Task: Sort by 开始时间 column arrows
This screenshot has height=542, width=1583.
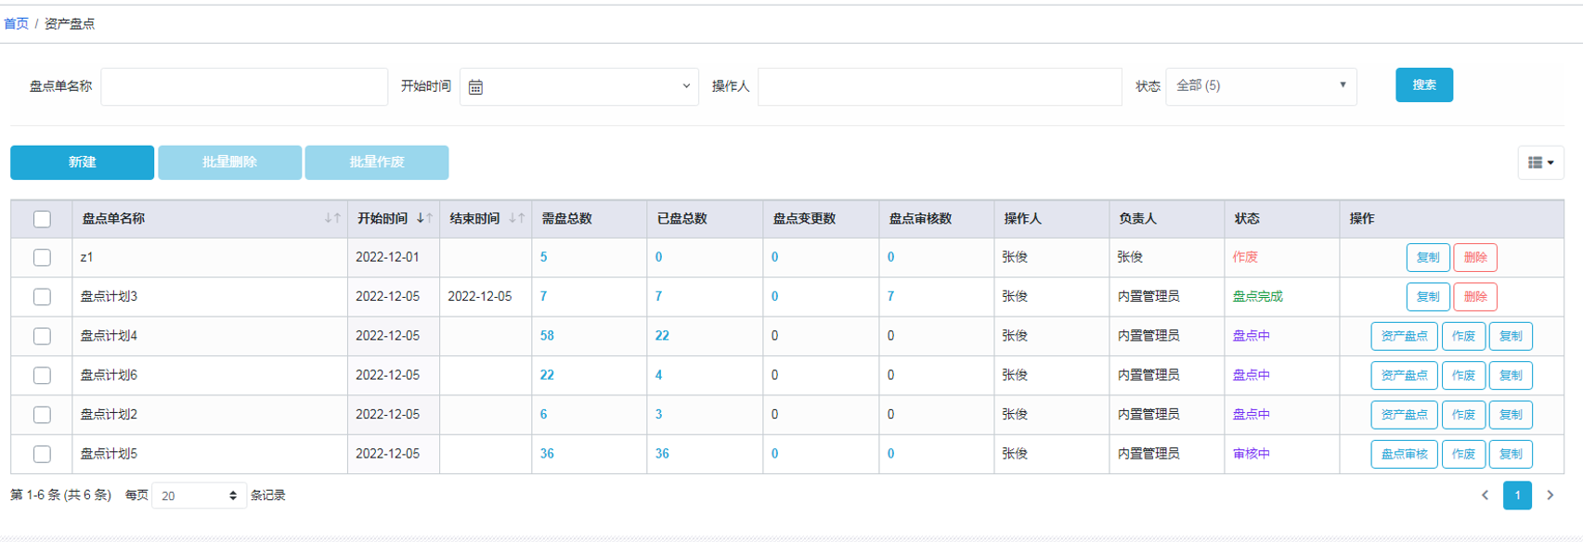Action: 424,219
